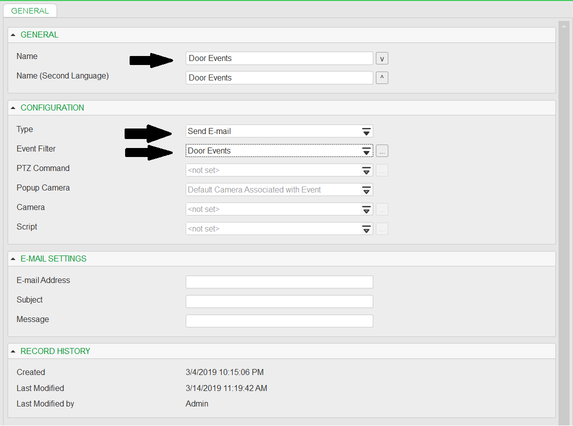
Task: Collapse the CONFIGURATION section
Action: [x=13, y=108]
